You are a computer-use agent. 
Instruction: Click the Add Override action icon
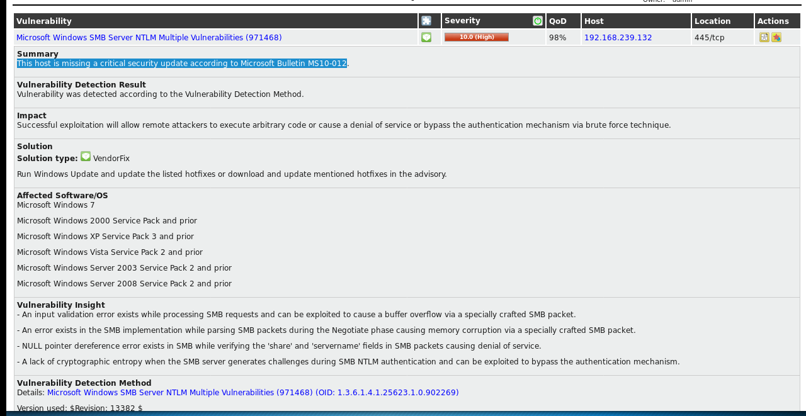coord(776,37)
